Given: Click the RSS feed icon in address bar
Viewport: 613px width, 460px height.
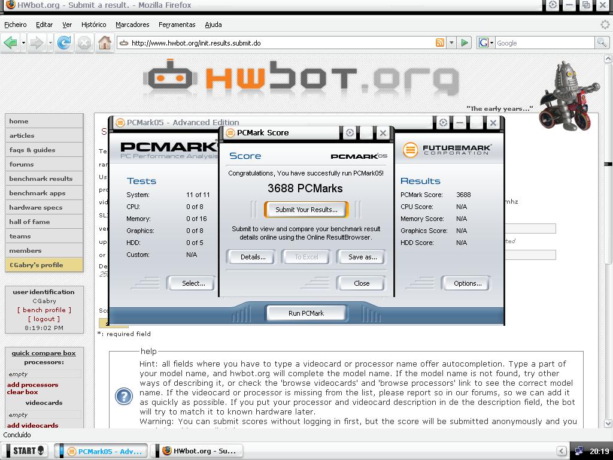Looking at the screenshot, I should pyautogui.click(x=440, y=43).
